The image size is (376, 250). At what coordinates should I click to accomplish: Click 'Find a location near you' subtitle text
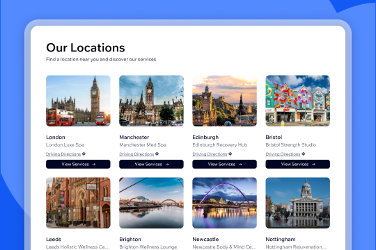[x=101, y=59]
